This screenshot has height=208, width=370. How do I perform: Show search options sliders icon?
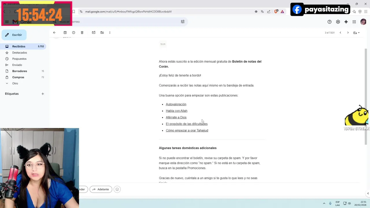coord(183,22)
